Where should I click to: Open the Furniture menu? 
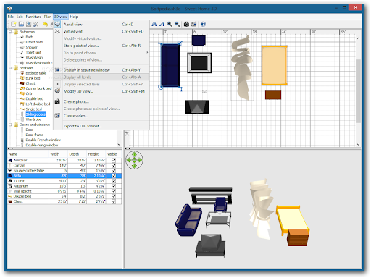coord(33,17)
